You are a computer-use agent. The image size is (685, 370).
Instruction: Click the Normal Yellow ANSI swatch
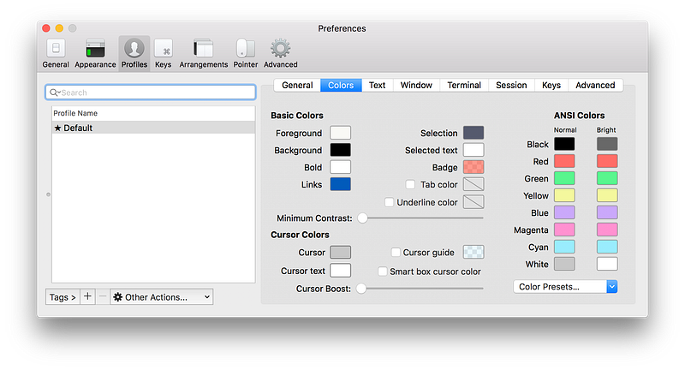pyautogui.click(x=564, y=195)
